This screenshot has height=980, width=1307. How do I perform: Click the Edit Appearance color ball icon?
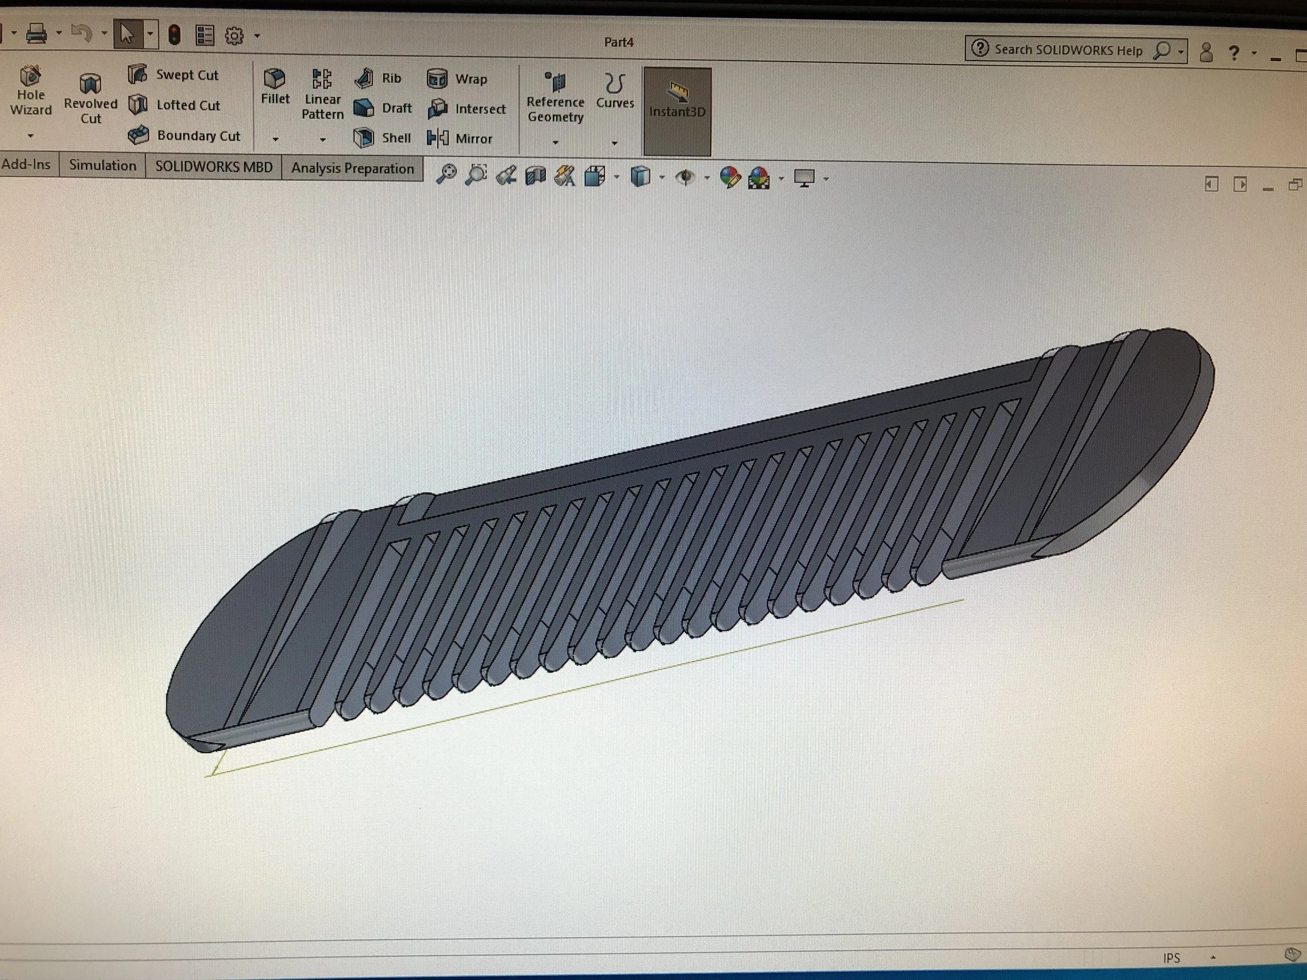click(x=730, y=177)
